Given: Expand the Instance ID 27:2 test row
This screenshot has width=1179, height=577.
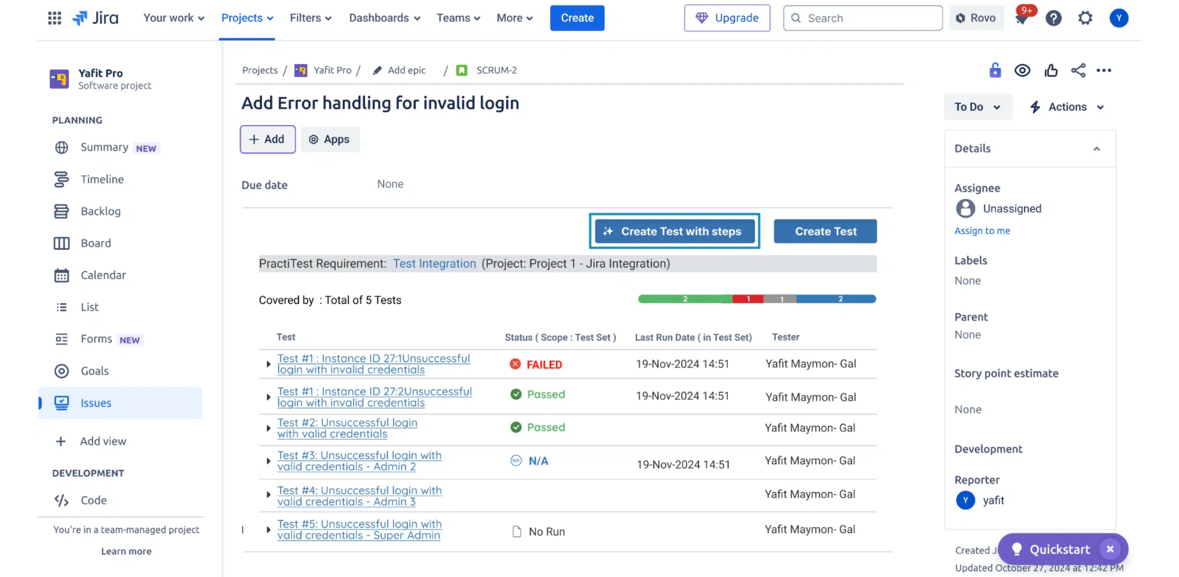Looking at the screenshot, I should point(268,397).
